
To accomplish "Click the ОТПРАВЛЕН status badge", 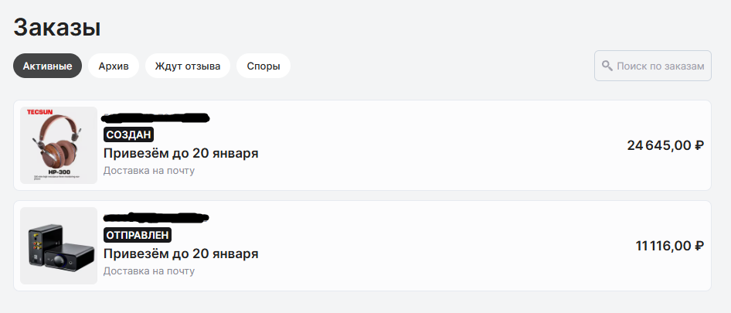I will [138, 235].
